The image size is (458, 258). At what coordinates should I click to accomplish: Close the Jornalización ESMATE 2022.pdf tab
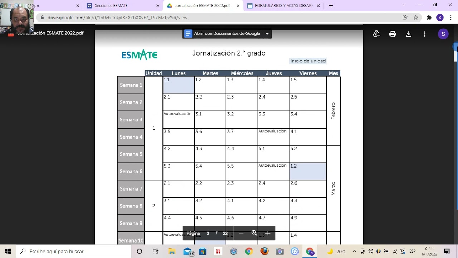click(x=238, y=6)
